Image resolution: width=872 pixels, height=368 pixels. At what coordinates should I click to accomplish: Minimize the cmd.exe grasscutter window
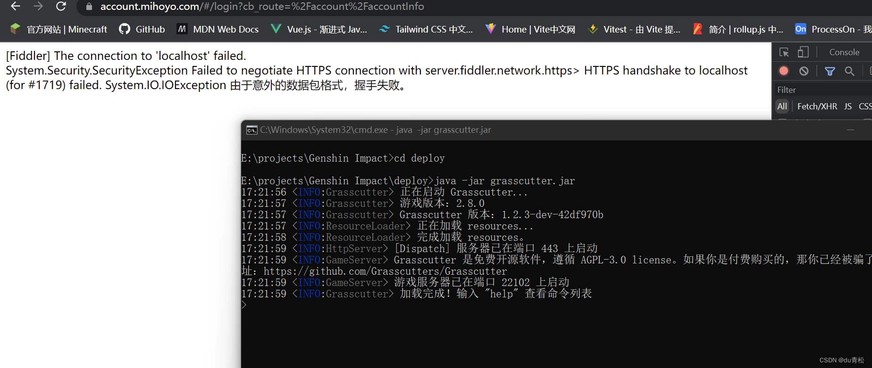pyautogui.click(x=850, y=130)
